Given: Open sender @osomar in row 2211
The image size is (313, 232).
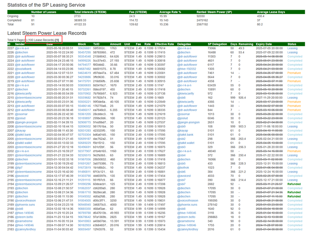Looking at the screenshot, I should (x=21, y=114).
